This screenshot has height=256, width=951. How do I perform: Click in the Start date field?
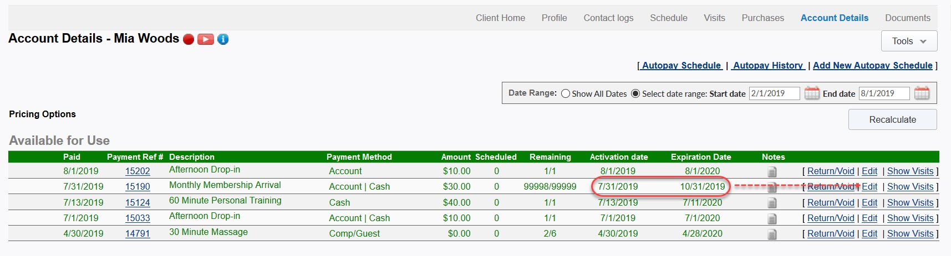[x=774, y=93]
